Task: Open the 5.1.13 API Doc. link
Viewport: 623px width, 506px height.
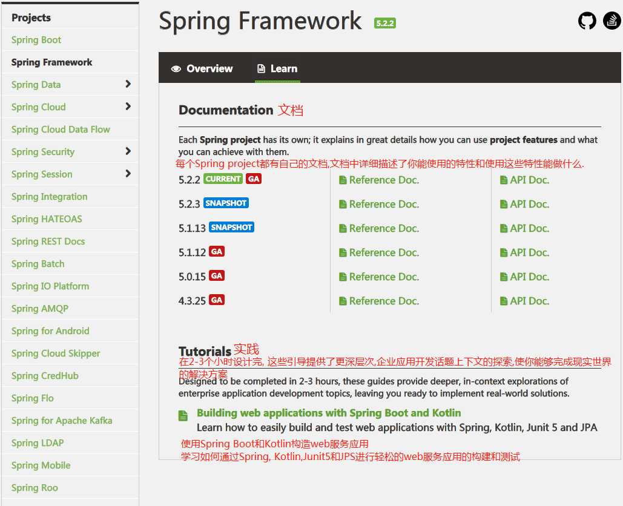Action: coord(524,228)
